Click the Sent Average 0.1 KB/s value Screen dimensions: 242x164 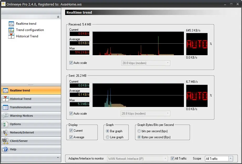79,95
